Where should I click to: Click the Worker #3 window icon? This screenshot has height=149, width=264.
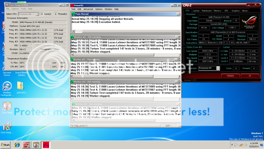[x=72, y=82]
